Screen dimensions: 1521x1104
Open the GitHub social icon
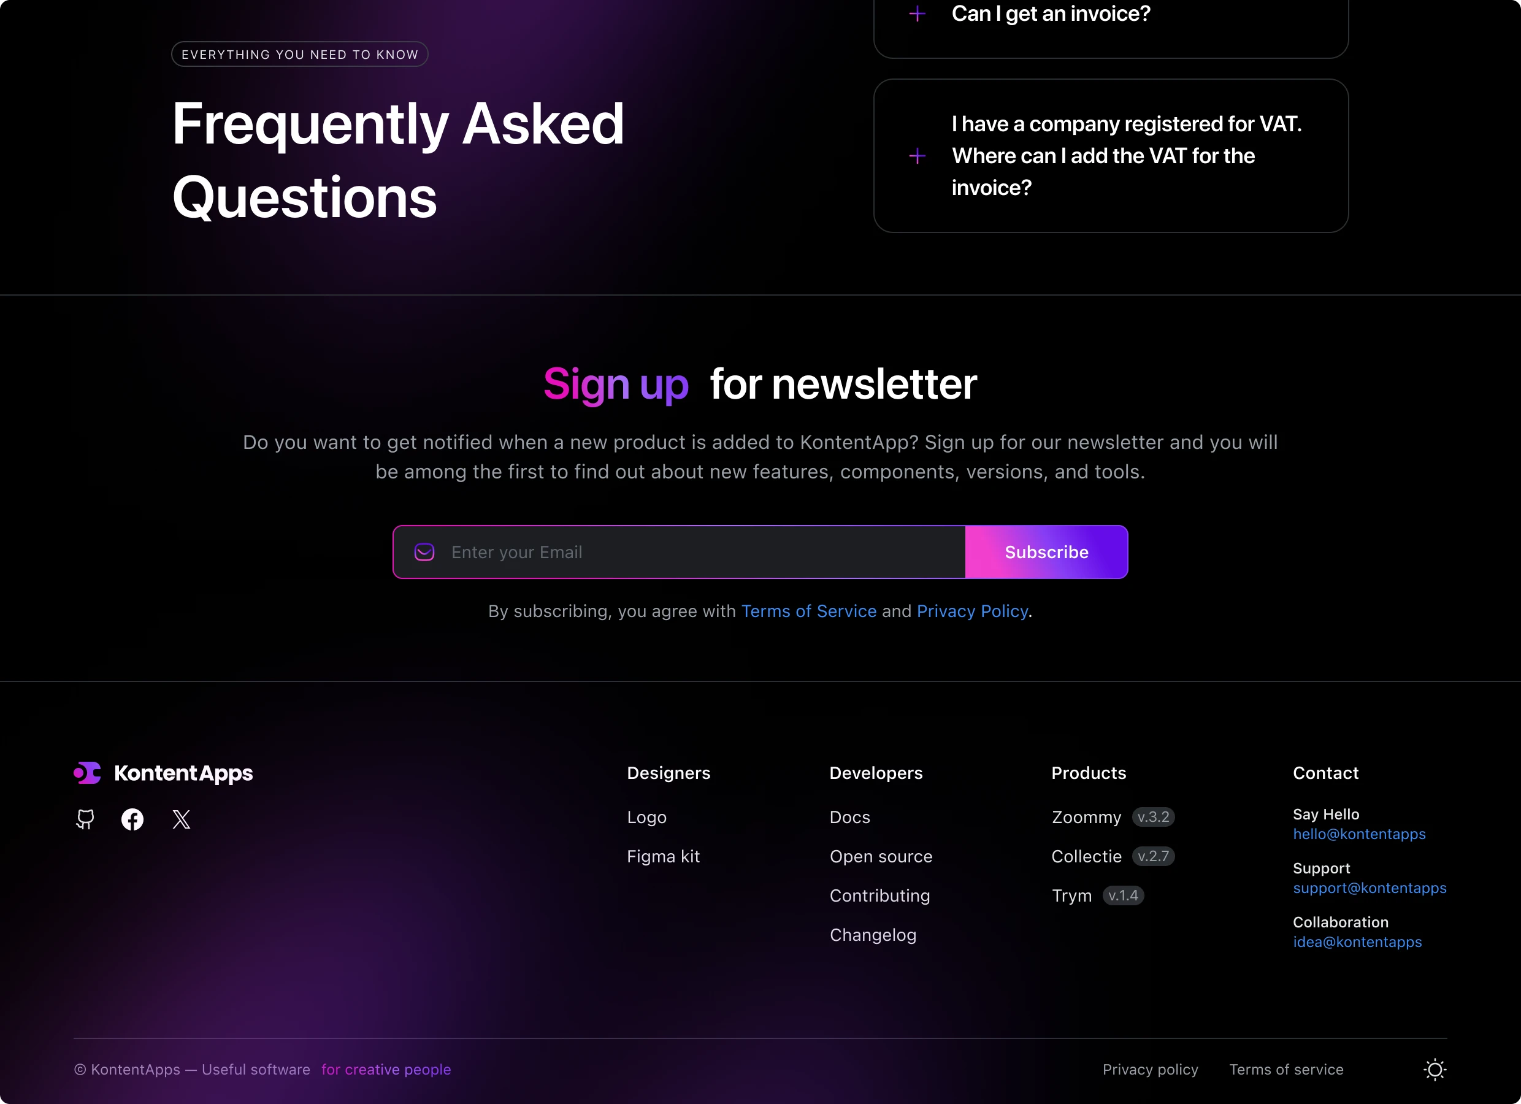point(85,819)
